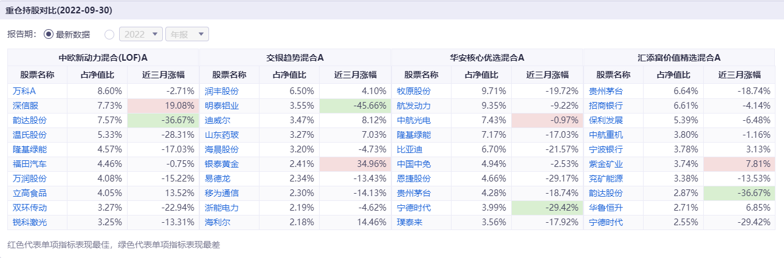
Task: Click the 汇添富价值精选混合A fund header
Action: pos(679,58)
